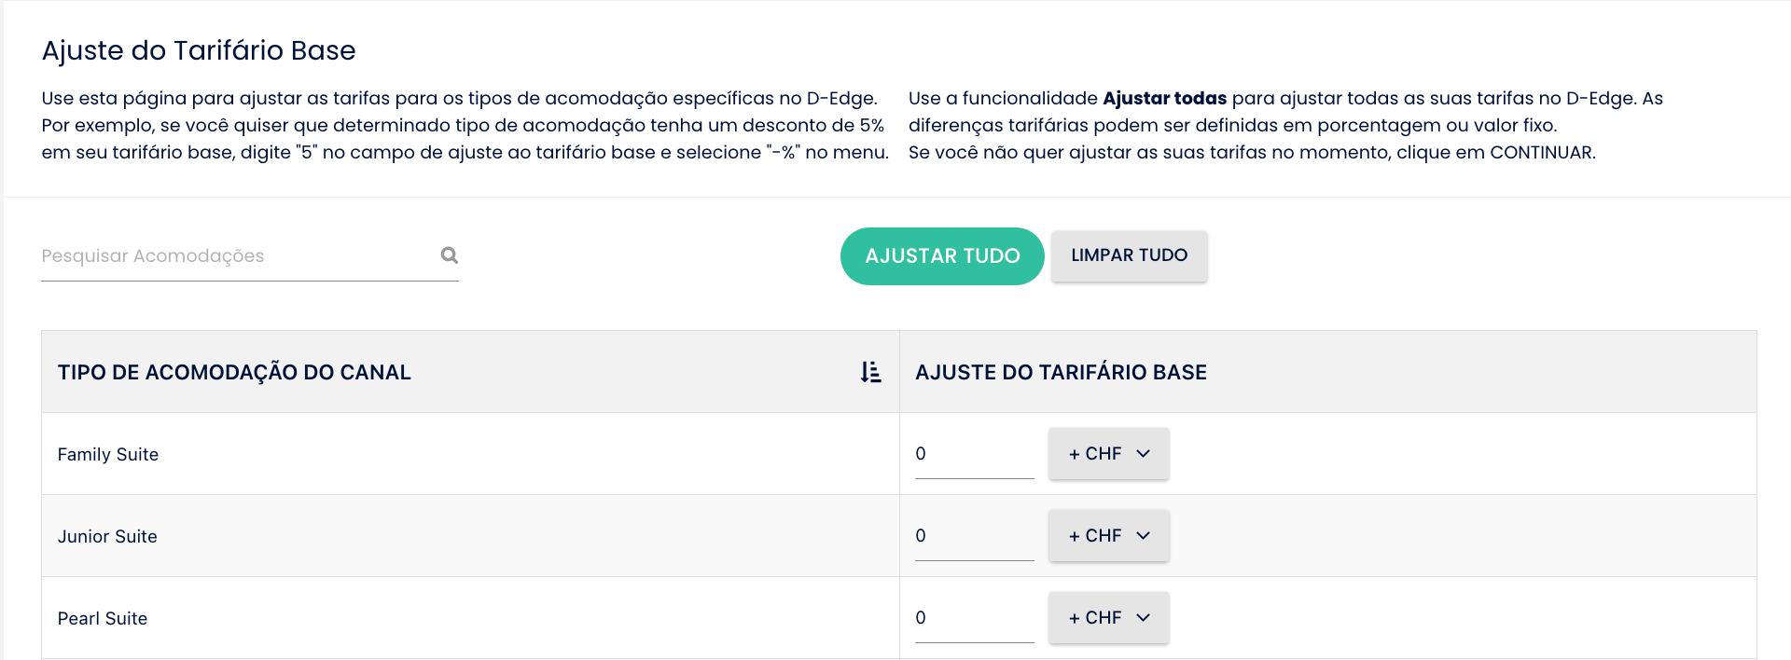1791x660 pixels.
Task: Select the Family Suite row label
Action: pyautogui.click(x=108, y=455)
